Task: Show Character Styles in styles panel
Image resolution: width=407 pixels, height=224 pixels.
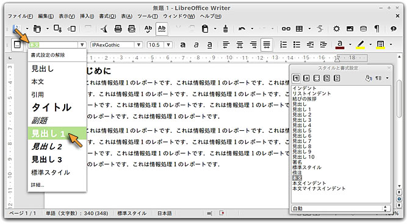Action: click(x=306, y=78)
